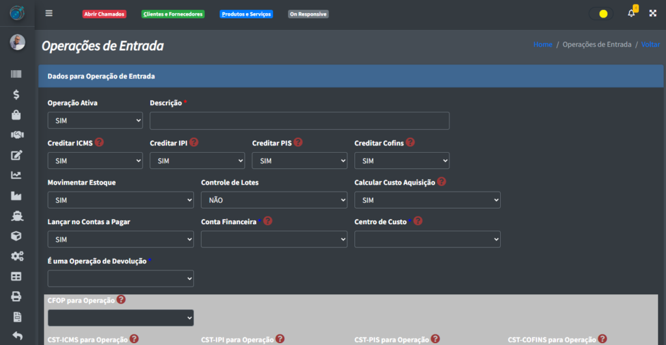The image size is (666, 345).
Task: Select the Creditar Cofins dropdown
Action: [401, 160]
